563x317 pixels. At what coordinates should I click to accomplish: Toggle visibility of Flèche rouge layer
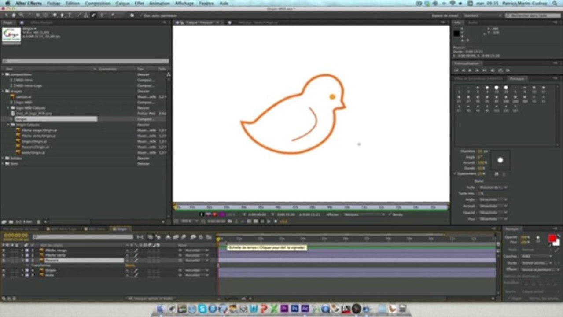[4, 250]
